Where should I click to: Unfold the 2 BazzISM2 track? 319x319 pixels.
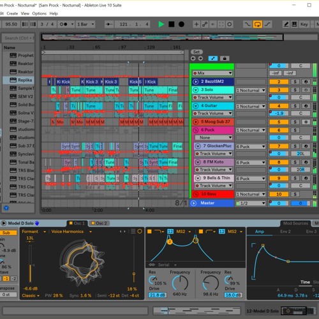[195, 82]
